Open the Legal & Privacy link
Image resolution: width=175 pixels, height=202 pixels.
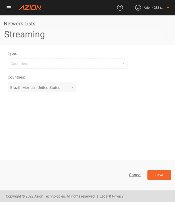pyautogui.click(x=111, y=196)
